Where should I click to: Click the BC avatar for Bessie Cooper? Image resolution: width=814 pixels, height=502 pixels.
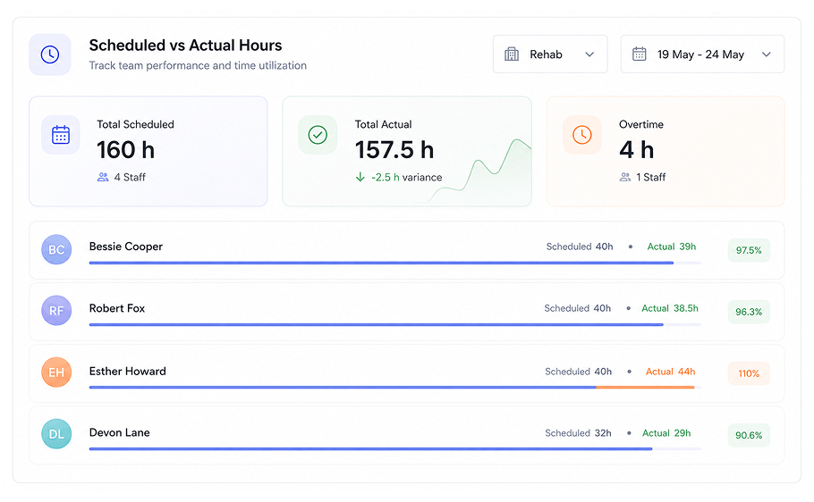click(x=56, y=249)
